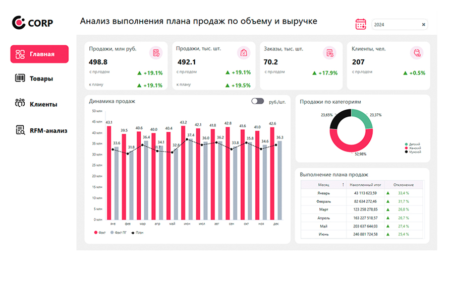
Task: Click the icon on Продажи, млн руб. card
Action: tap(156, 52)
